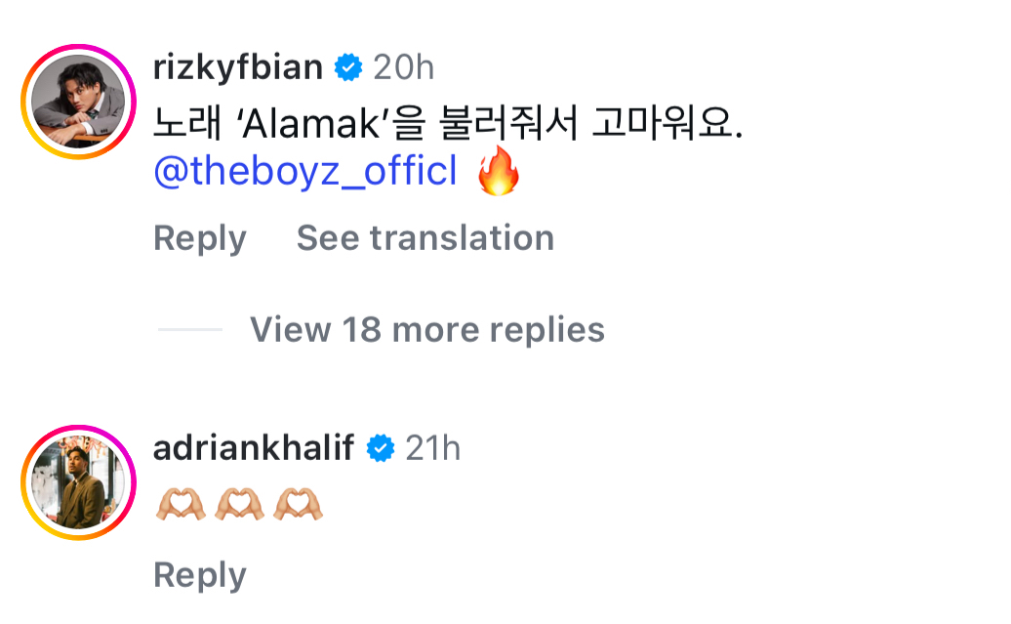Click the adriankhalif username
The height and width of the screenshot is (624, 1011).
254,448
